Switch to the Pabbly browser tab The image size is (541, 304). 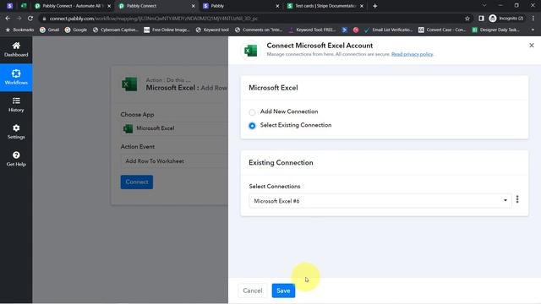[x=240, y=6]
